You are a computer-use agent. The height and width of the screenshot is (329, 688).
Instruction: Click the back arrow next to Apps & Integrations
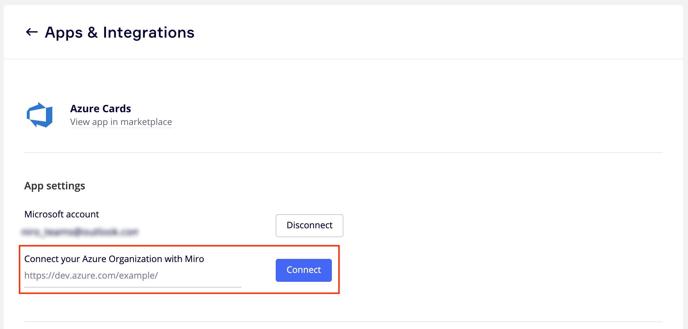click(x=32, y=32)
